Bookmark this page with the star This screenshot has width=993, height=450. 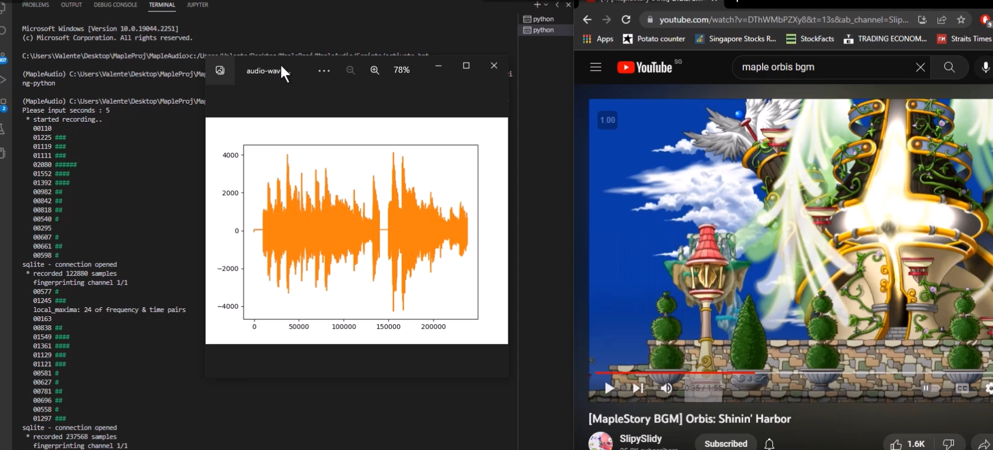point(961,20)
